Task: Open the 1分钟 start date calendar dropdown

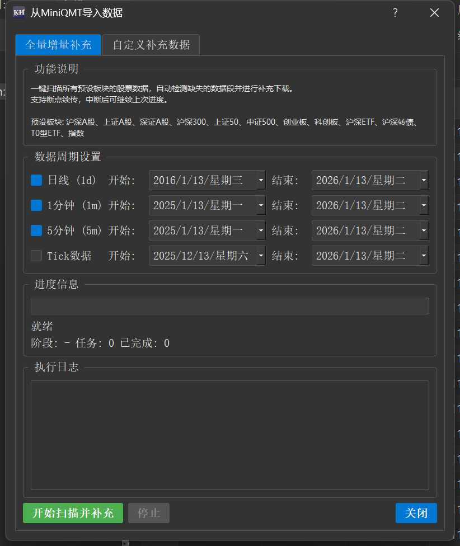Action: coord(261,205)
